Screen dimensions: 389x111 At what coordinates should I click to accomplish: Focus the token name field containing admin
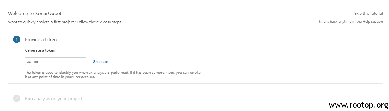[56, 61]
